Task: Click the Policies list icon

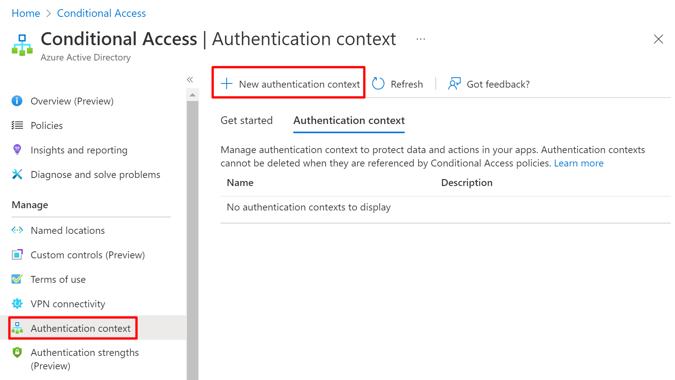Action: pyautogui.click(x=17, y=126)
